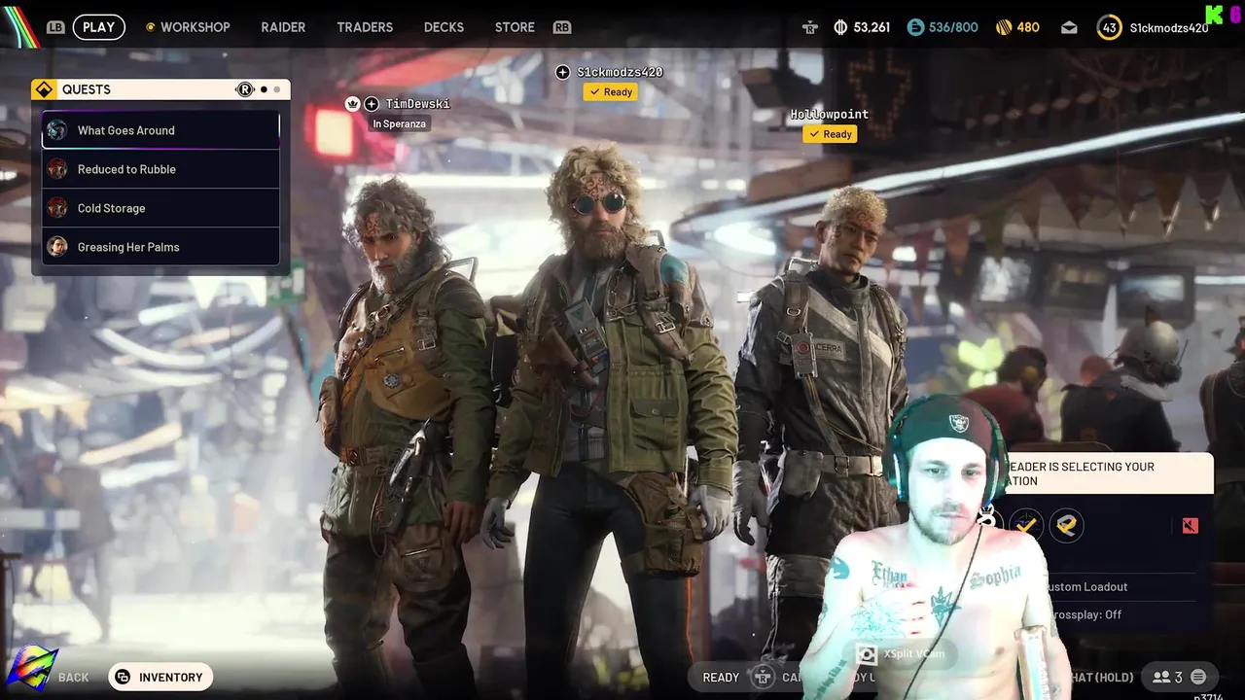The height and width of the screenshot is (700, 1245).
Task: Switch to the PLAY tab
Action: coord(99,27)
